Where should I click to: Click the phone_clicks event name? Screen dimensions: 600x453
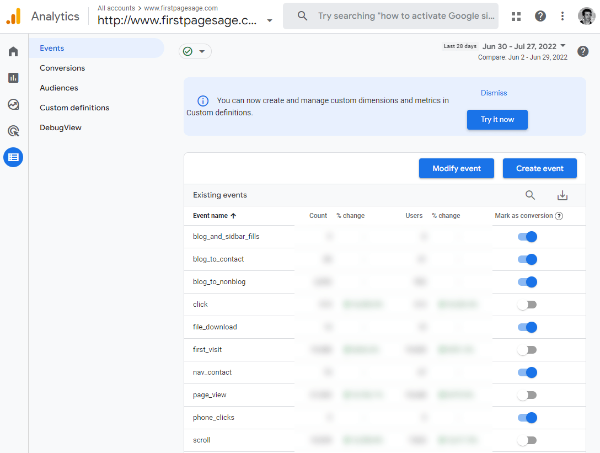click(x=213, y=417)
